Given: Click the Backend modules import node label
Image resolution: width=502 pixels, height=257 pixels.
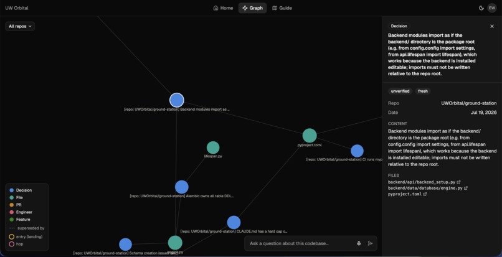Looking at the screenshot, I should pos(177,110).
